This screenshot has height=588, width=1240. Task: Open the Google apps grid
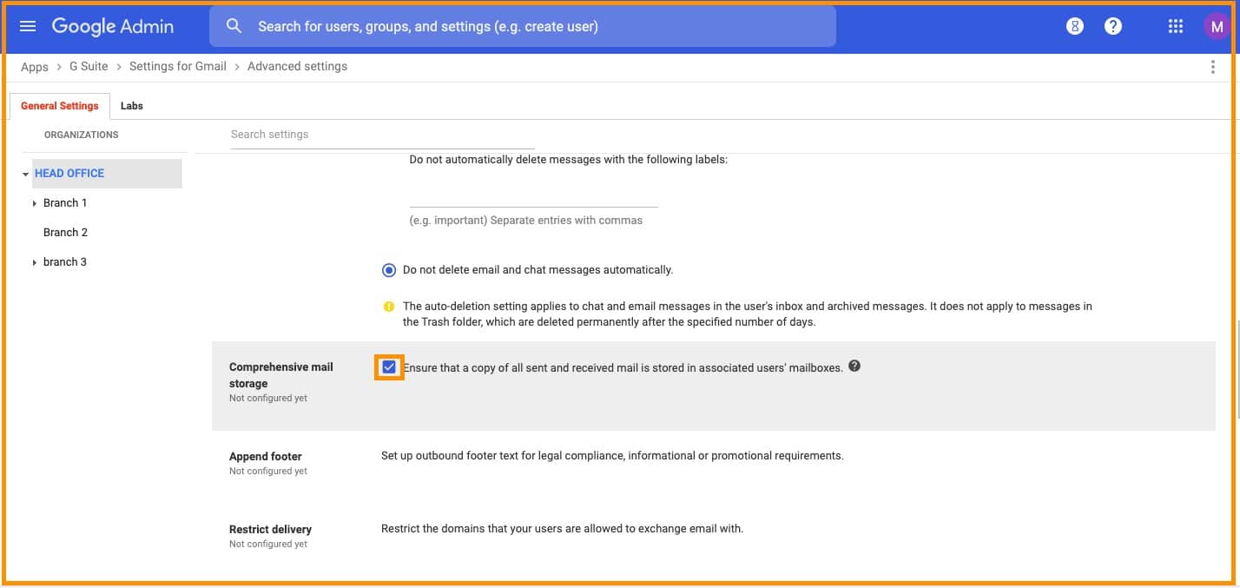point(1176,26)
